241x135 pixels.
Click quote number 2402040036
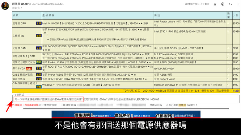coord(31,105)
